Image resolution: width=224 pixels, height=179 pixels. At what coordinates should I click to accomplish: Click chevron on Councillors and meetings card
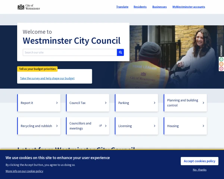pyautogui.click(x=106, y=126)
